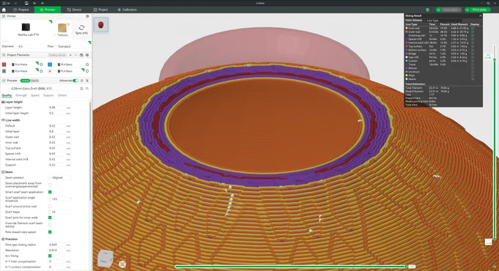Open filament 1 PLA Matte dropdown

tap(23, 64)
